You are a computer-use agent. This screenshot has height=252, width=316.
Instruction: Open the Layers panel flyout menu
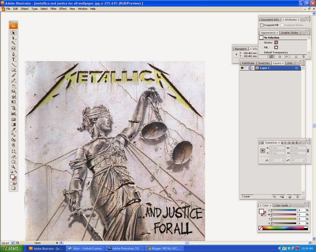pyautogui.click(x=302, y=63)
